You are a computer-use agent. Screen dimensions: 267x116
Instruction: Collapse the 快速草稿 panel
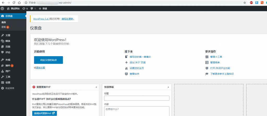[x=168, y=87]
